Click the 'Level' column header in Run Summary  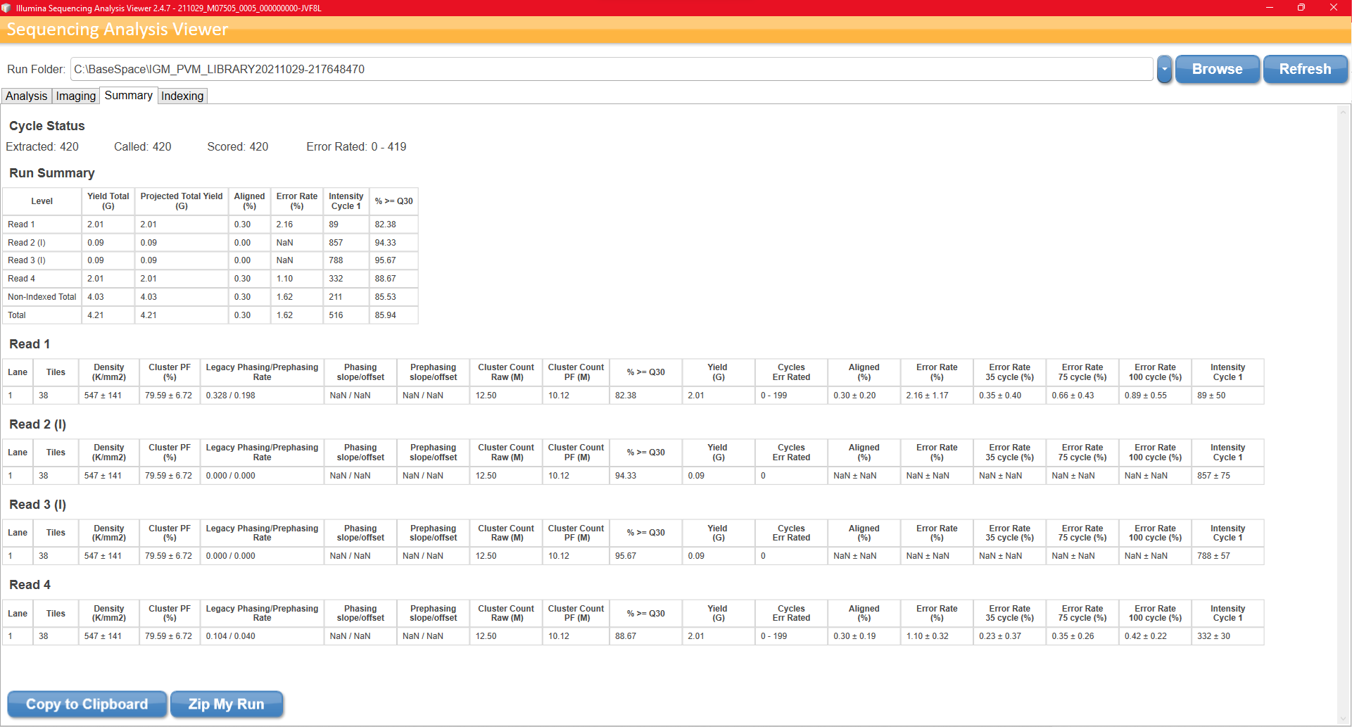pos(42,201)
